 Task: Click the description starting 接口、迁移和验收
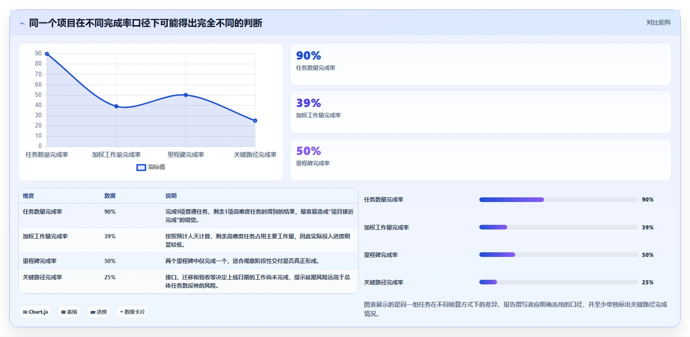coord(259,281)
